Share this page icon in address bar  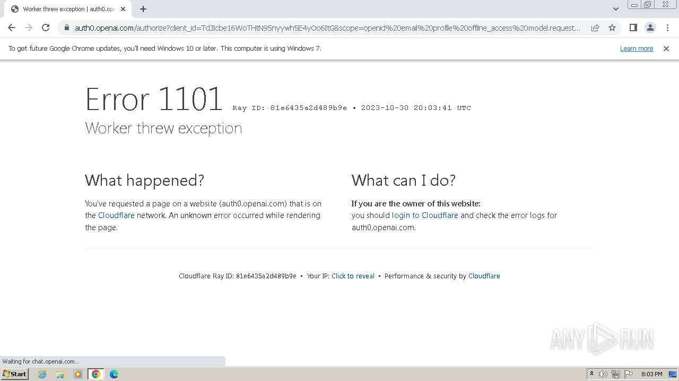595,28
